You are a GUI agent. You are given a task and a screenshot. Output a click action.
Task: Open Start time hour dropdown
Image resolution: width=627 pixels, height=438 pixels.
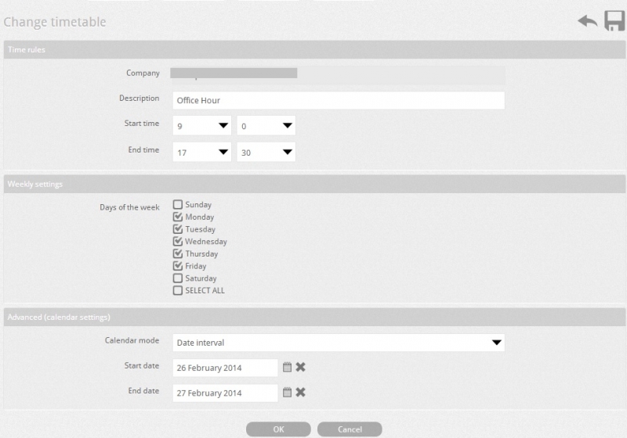coord(202,126)
